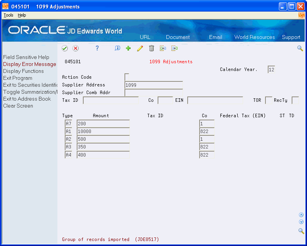
Task: Click the Action Code field
Action: pyautogui.click(x=127, y=77)
